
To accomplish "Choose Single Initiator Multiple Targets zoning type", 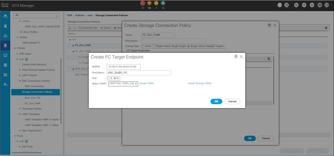I will pyautogui.click(x=189, y=46).
